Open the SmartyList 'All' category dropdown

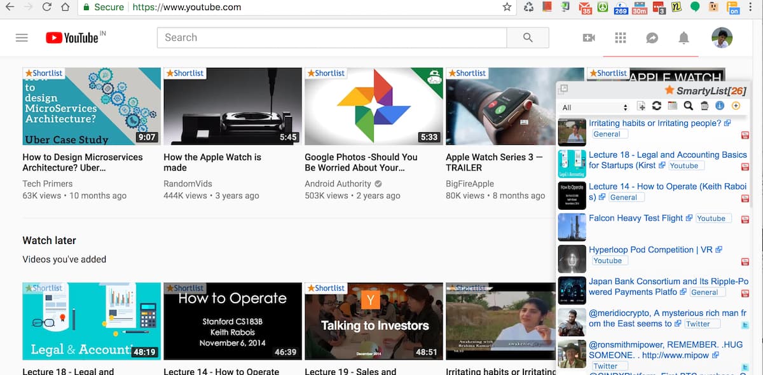pos(595,107)
